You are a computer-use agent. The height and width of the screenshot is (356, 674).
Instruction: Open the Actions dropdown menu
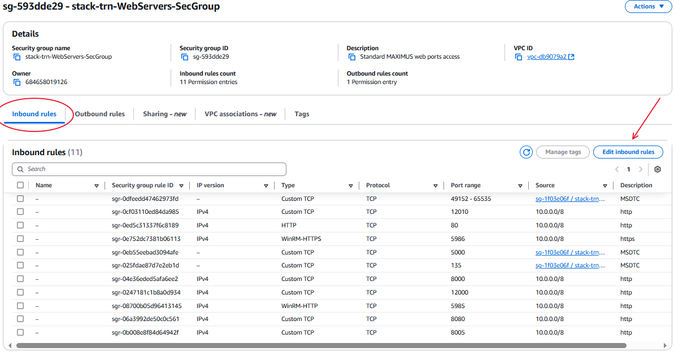644,7
